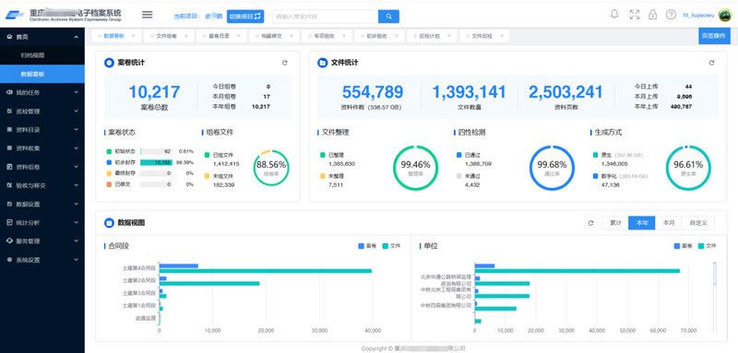Open the help question mark icon
This screenshot has height=353, width=738.
tap(671, 15)
